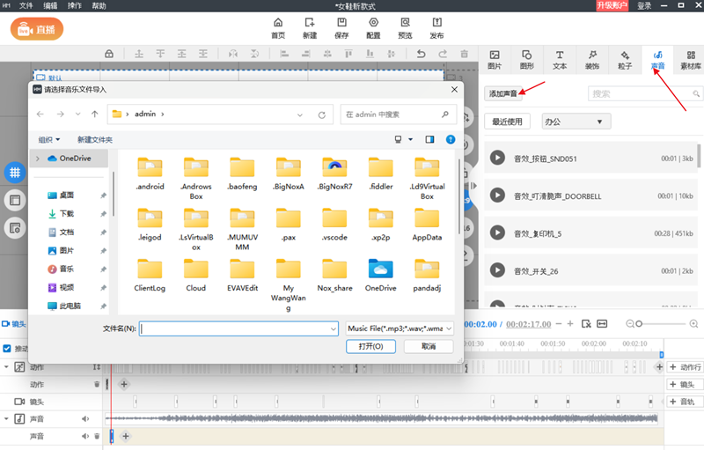This screenshot has height=450, width=704.
Task: Collapse the 动作 track group
Action: (6, 367)
